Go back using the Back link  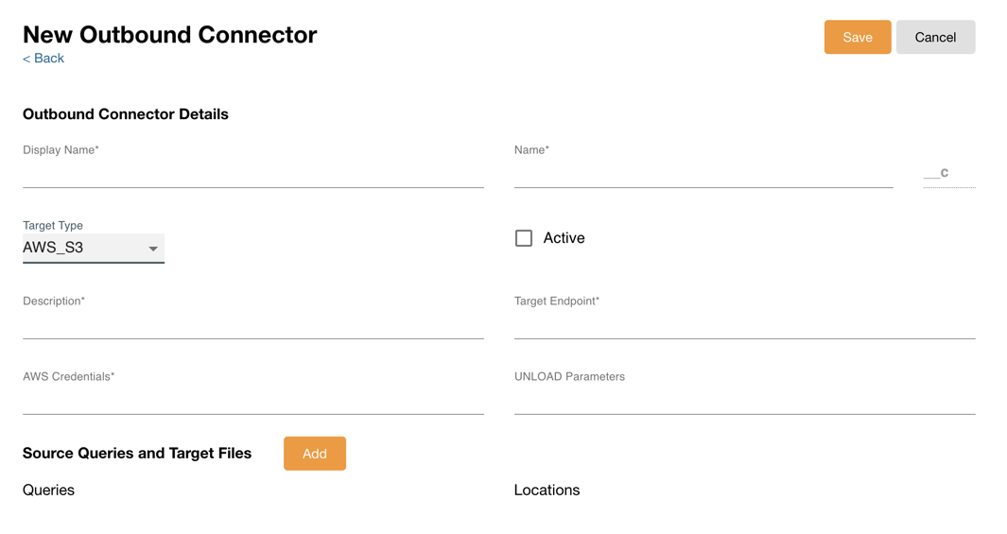click(43, 59)
